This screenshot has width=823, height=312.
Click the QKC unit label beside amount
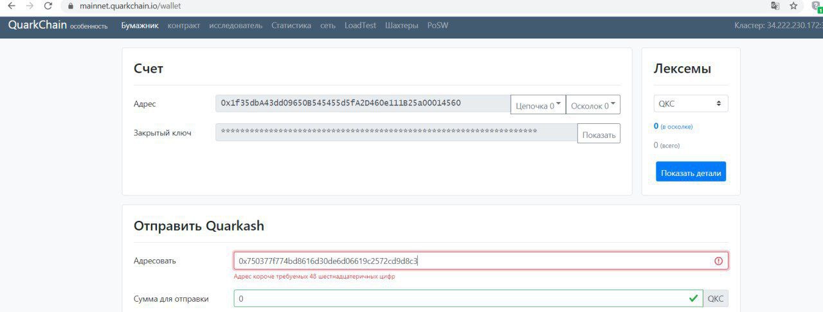click(x=716, y=299)
